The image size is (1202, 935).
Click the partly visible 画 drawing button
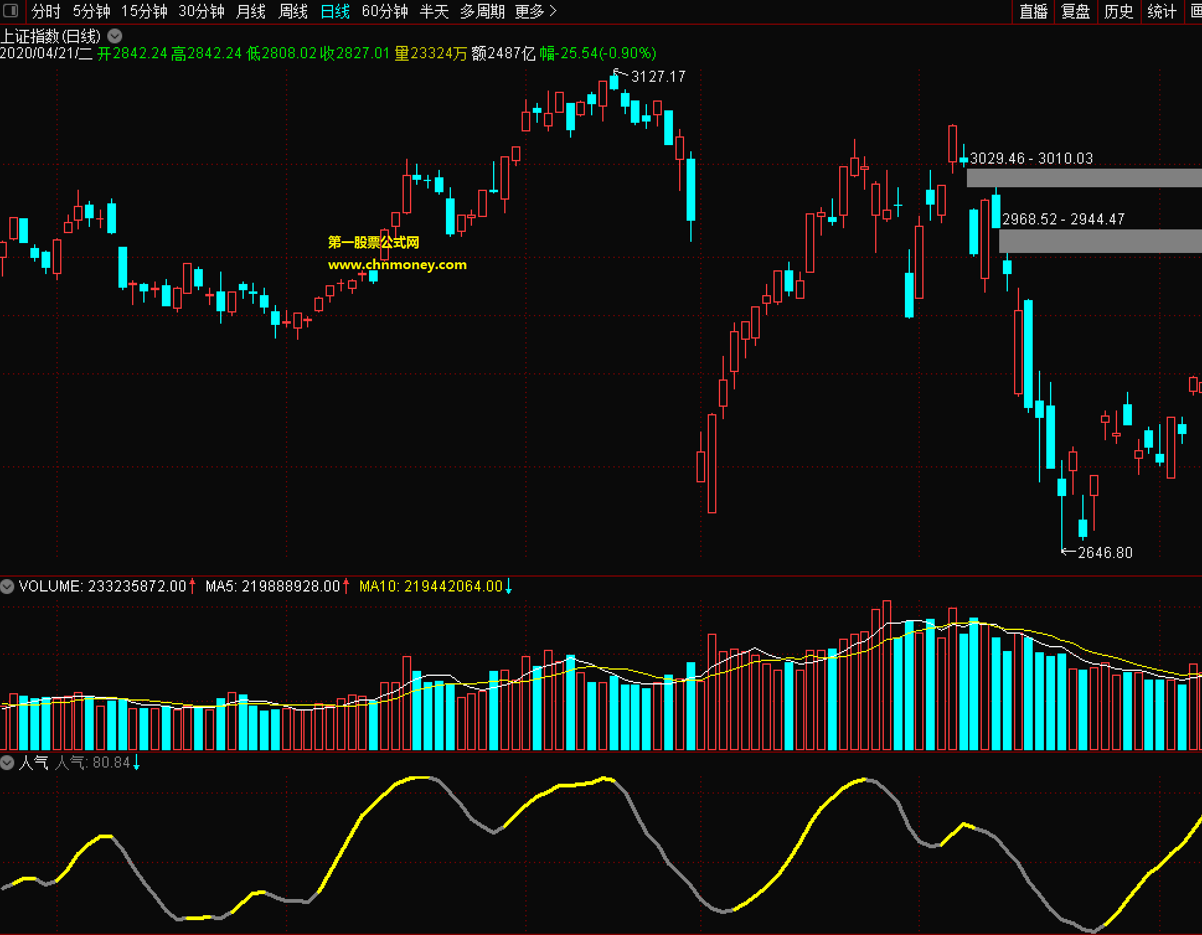coord(1195,11)
